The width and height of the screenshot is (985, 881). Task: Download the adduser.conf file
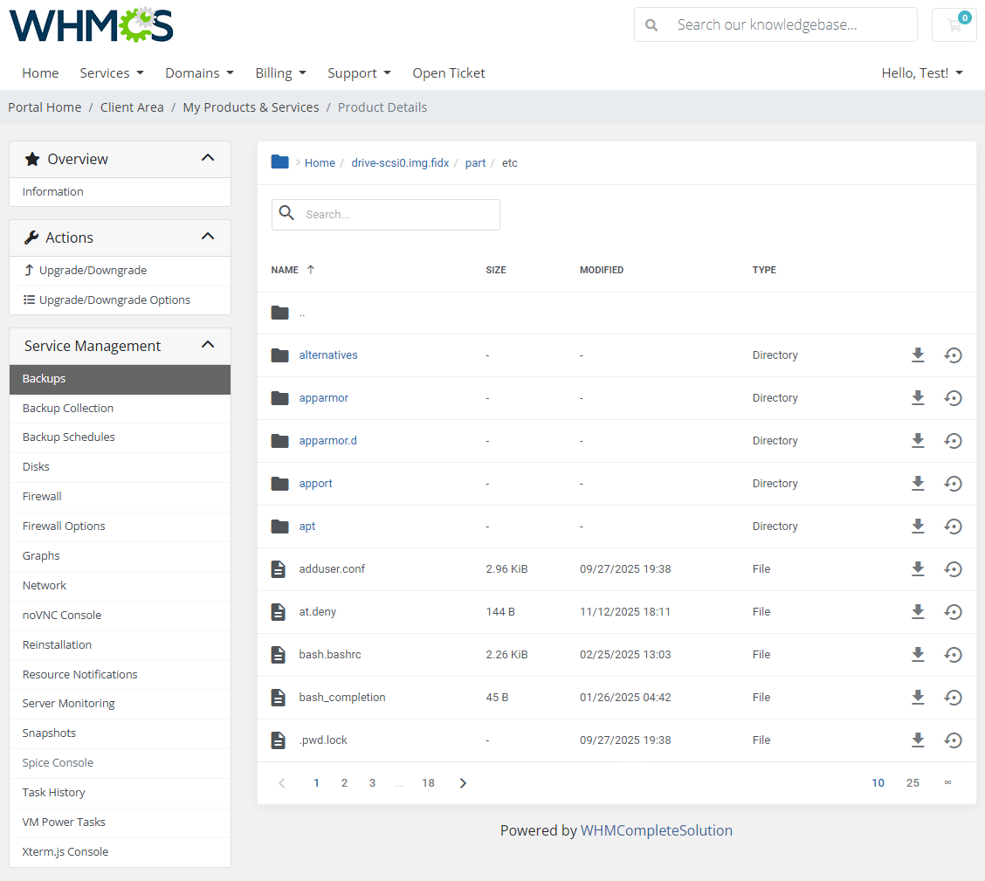918,568
